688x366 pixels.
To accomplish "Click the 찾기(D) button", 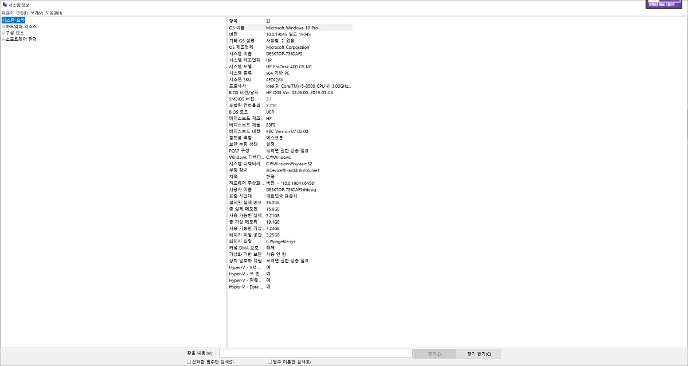I will tap(436, 354).
